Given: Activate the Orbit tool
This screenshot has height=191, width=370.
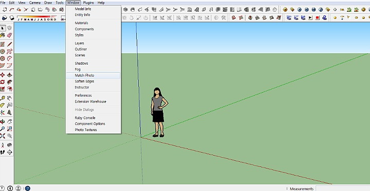Looking at the screenshot, I should click(x=3, y=121).
